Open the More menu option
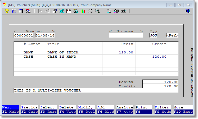 tap(183, 107)
